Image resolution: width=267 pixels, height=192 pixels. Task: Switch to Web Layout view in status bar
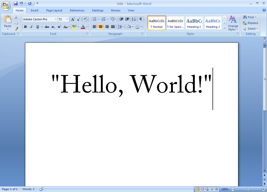coord(207,189)
